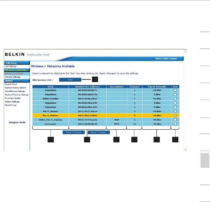
Task: Click the -52 dBm signal value
Action: click(x=157, y=99)
